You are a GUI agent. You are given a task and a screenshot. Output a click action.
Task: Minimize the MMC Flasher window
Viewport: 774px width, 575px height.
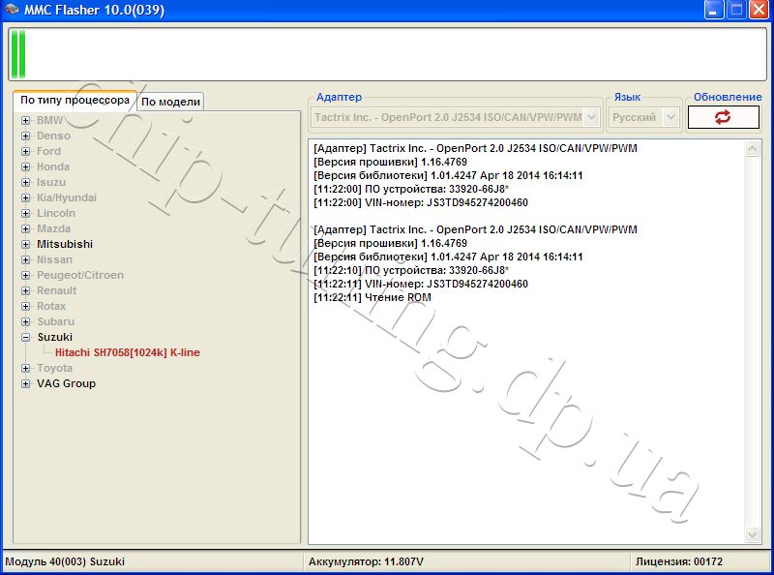(x=714, y=10)
